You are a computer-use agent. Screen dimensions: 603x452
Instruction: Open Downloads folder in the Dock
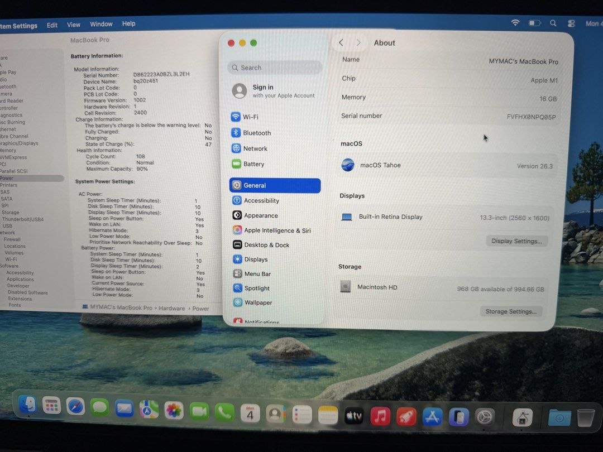(x=559, y=418)
